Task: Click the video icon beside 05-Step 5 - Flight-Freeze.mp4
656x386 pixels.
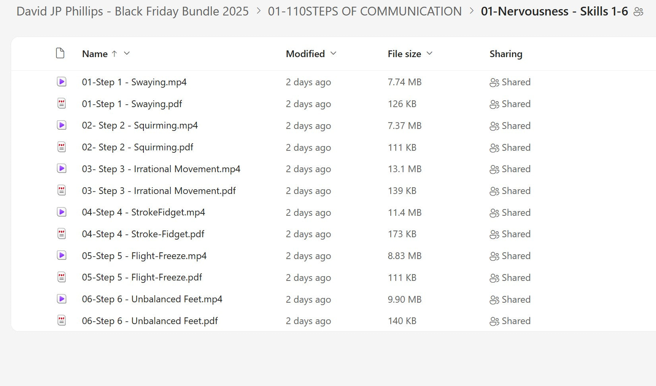Action: point(61,256)
